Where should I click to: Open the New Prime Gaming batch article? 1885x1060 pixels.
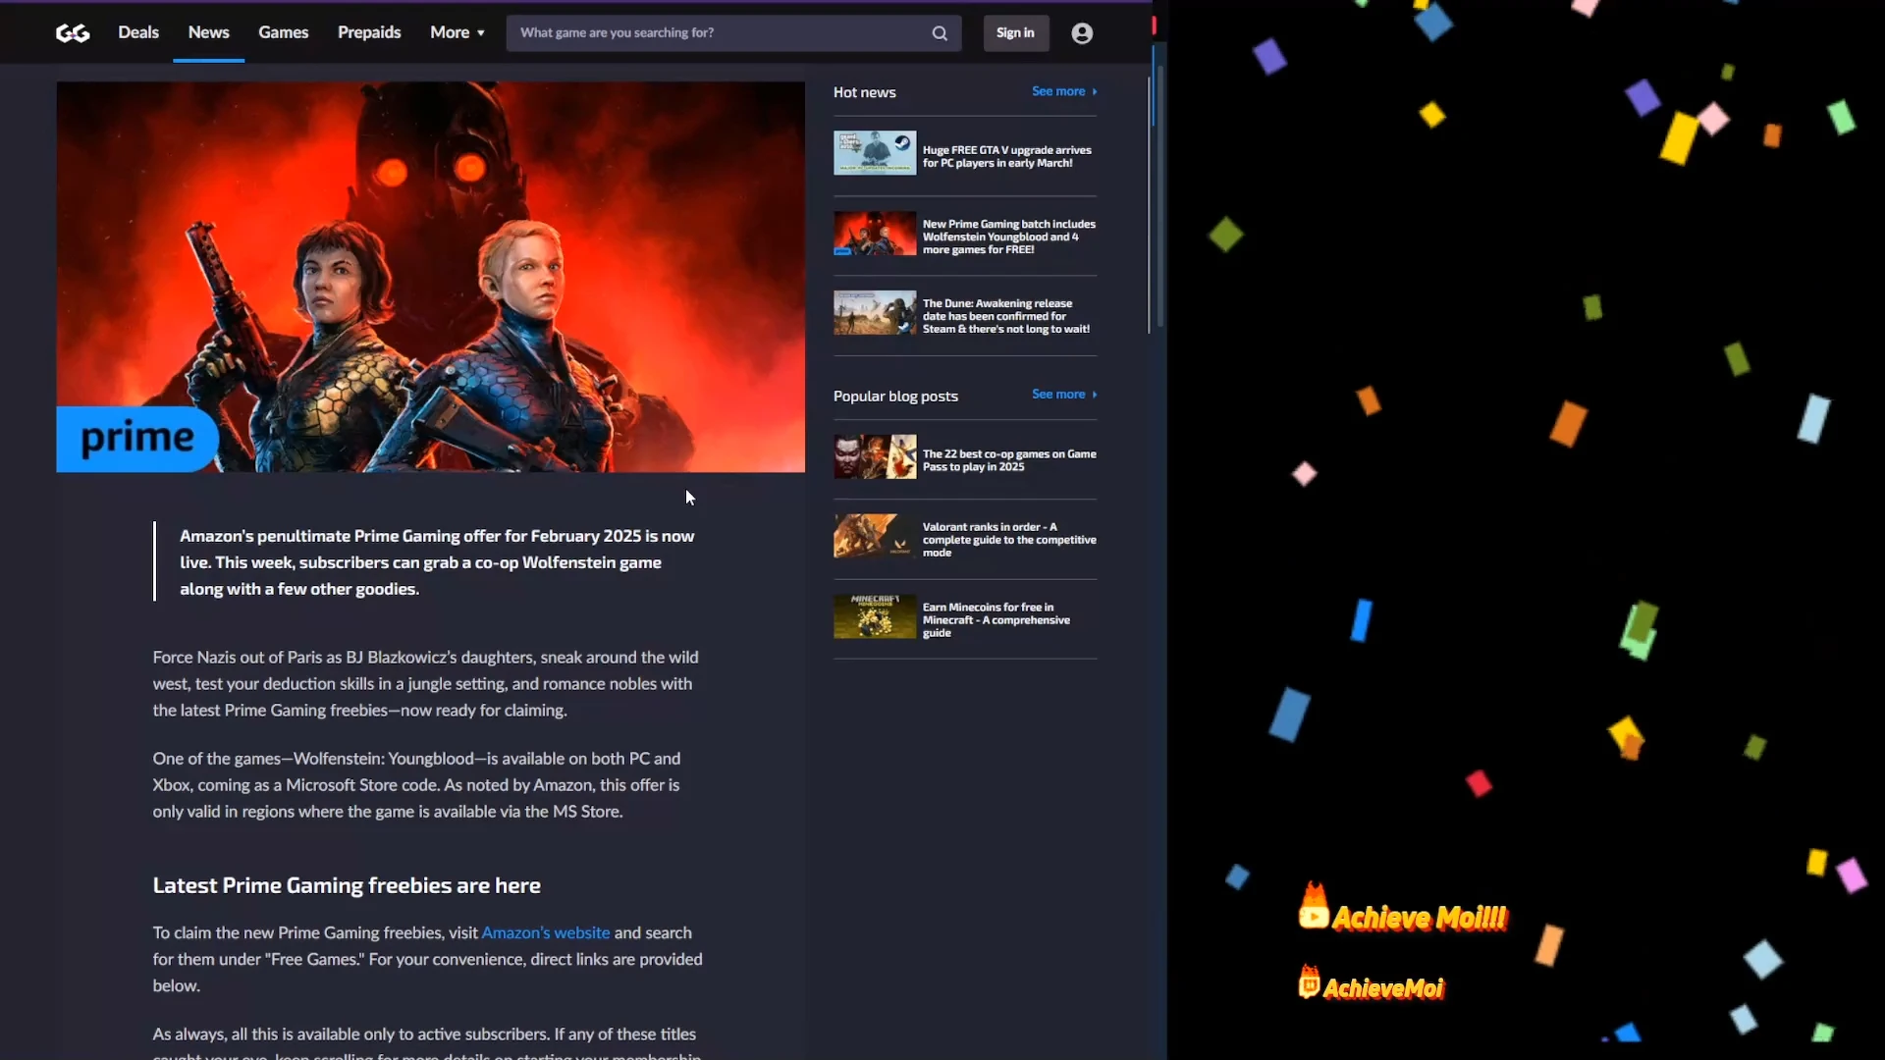tap(1009, 237)
